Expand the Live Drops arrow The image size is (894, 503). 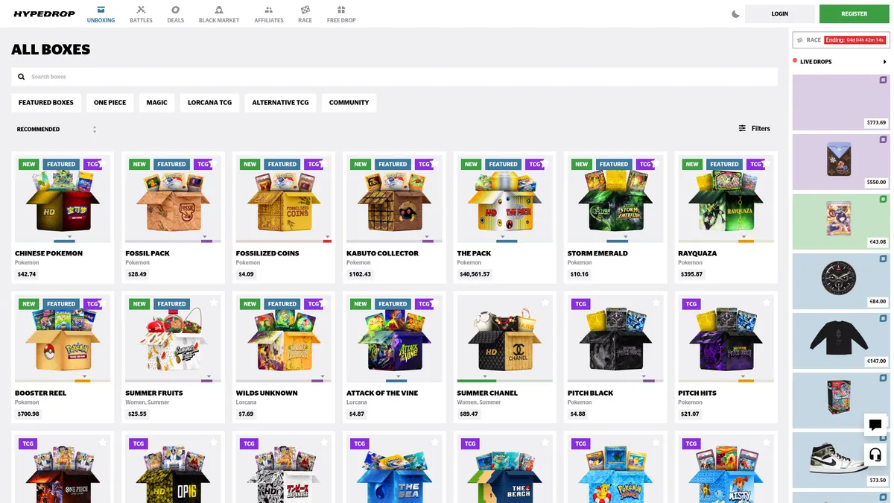pos(885,62)
